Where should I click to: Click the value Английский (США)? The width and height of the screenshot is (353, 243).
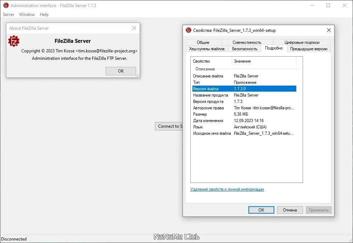pyautogui.click(x=250, y=127)
